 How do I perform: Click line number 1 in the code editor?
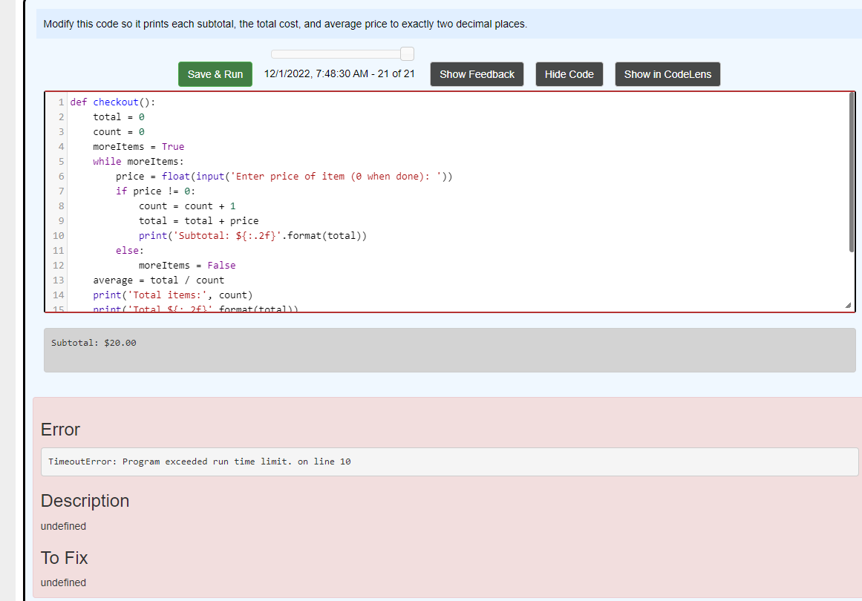61,102
